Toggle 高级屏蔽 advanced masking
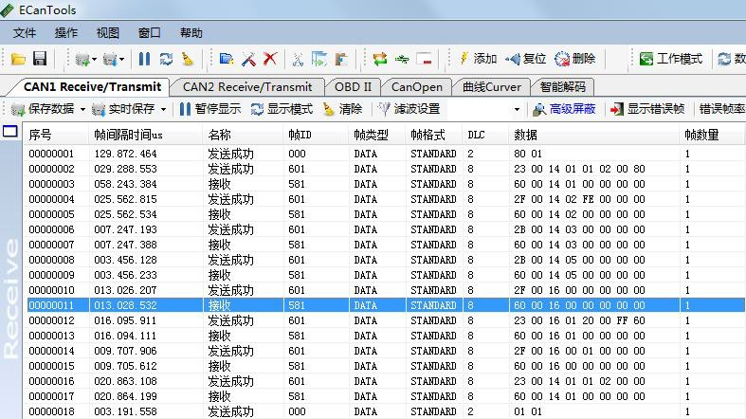 (x=563, y=109)
